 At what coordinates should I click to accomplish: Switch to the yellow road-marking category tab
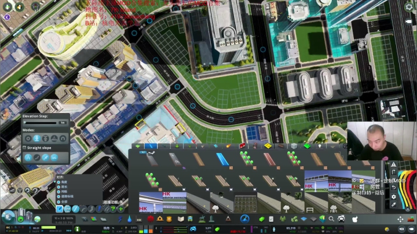click(268, 146)
